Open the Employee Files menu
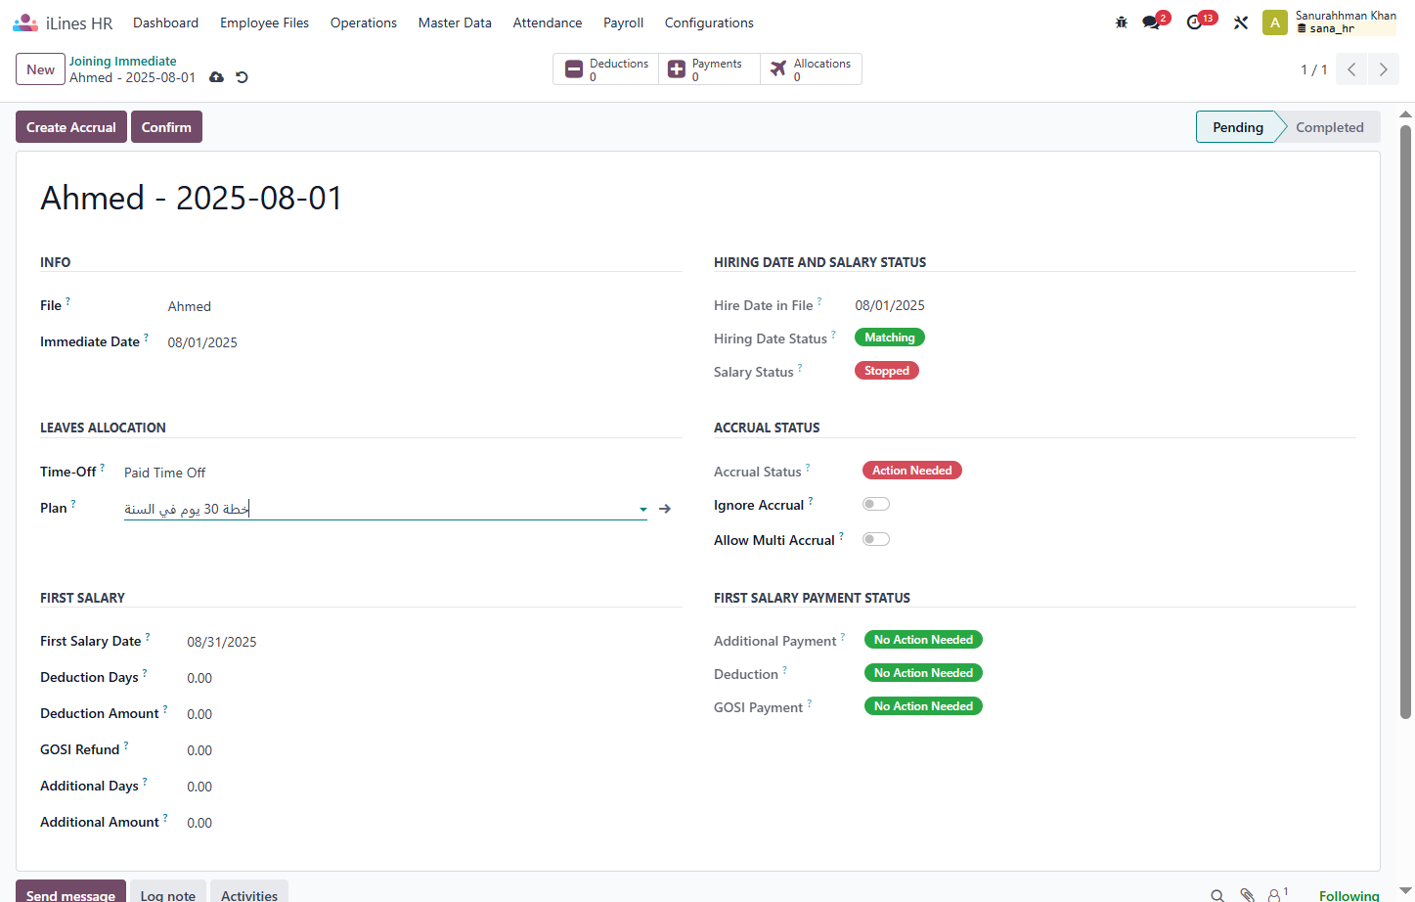Screen dimensions: 1415x902 point(264,23)
